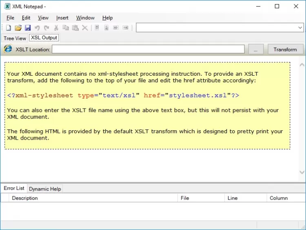Open the File menu

click(x=10, y=18)
